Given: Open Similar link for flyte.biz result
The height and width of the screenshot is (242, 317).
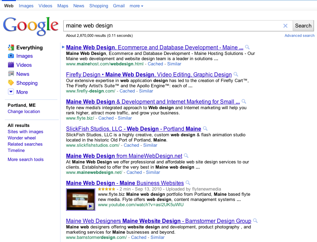Looking at the screenshot, I should [125, 118].
